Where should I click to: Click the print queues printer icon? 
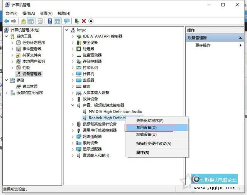coord(79,68)
